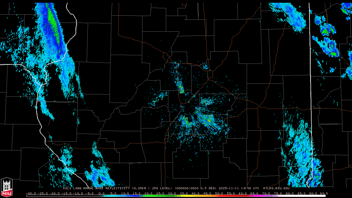Screen dimensions: 352x198
Task: Click the "14:40 UTC" timestamp
Action: (250, 188)
